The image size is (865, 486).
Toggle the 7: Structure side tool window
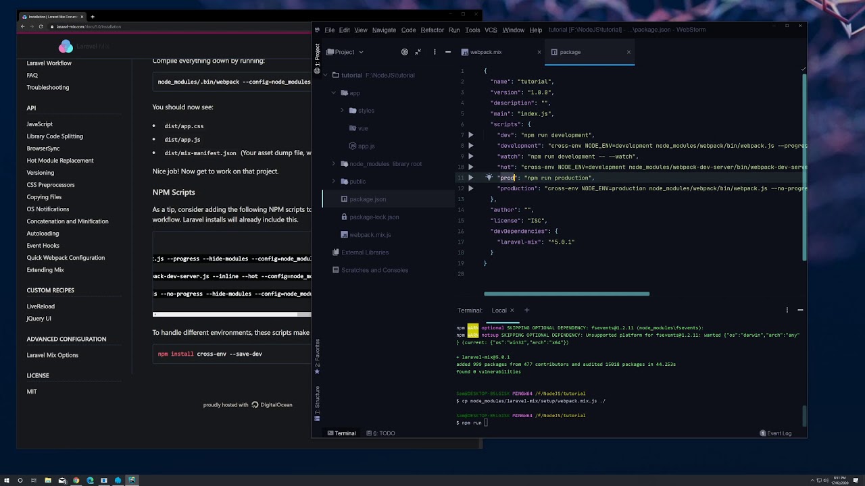[x=317, y=404]
